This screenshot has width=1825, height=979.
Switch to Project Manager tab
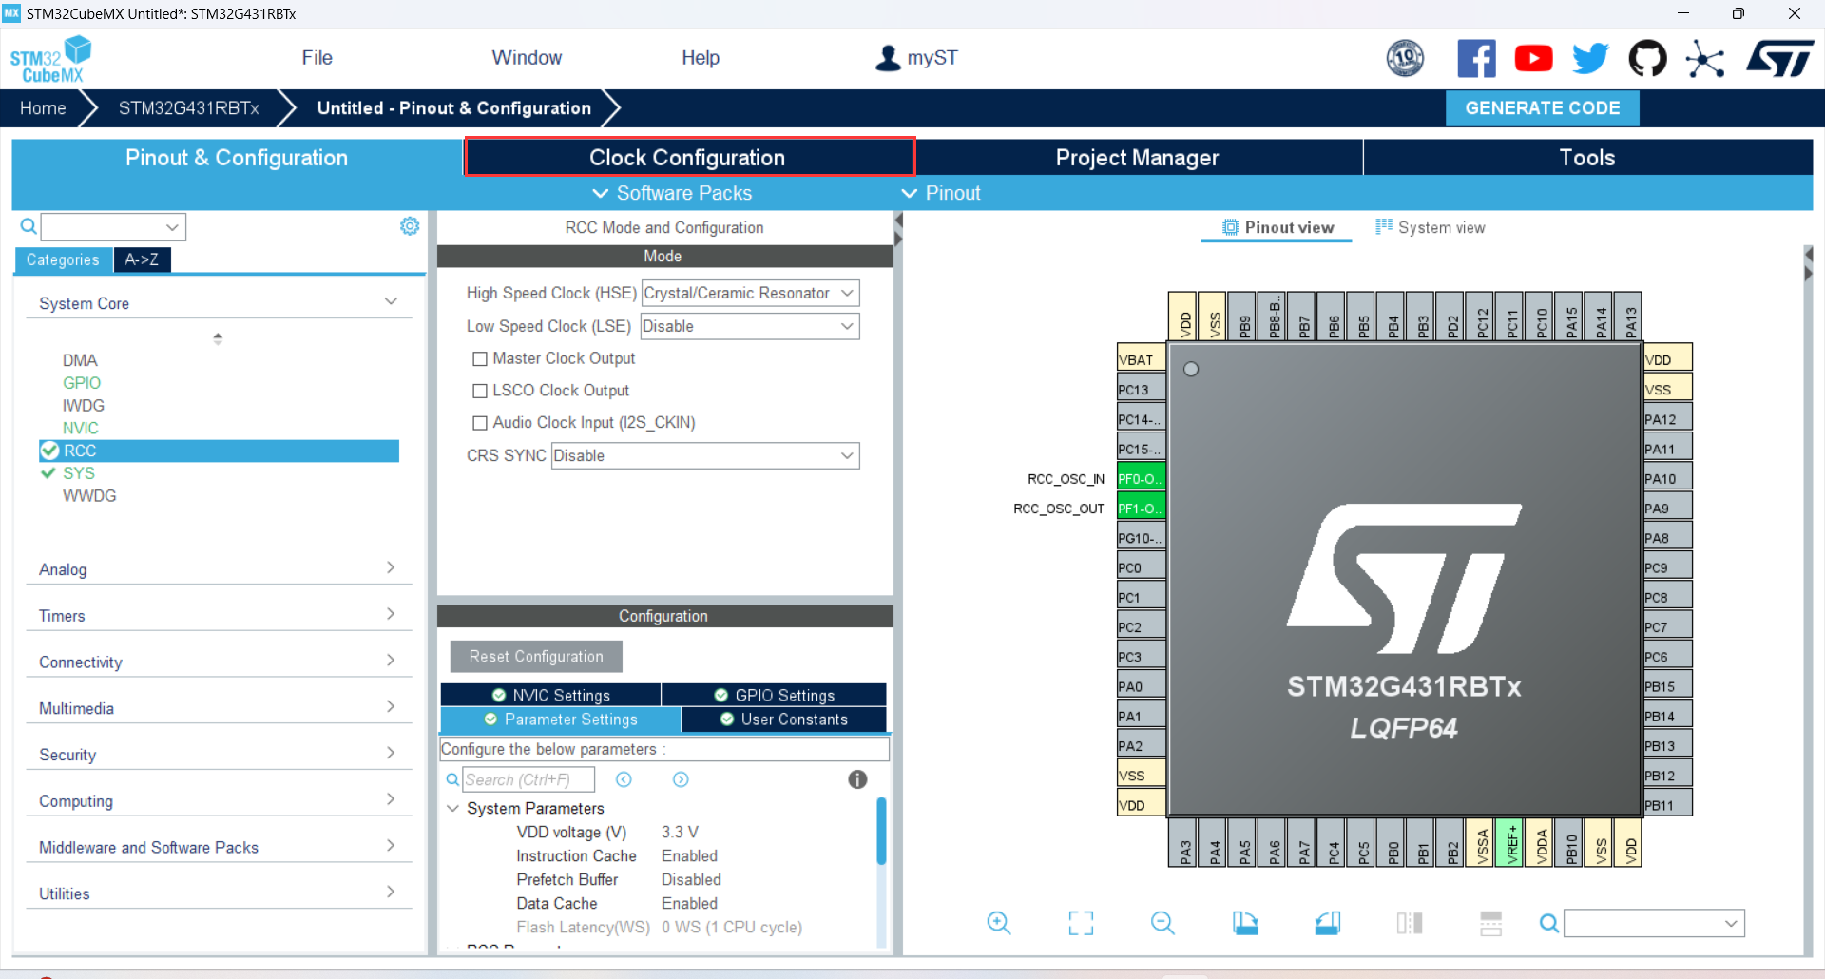click(x=1137, y=157)
